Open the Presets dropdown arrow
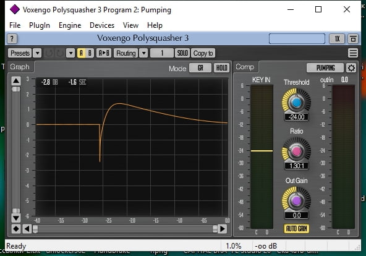 (37, 53)
